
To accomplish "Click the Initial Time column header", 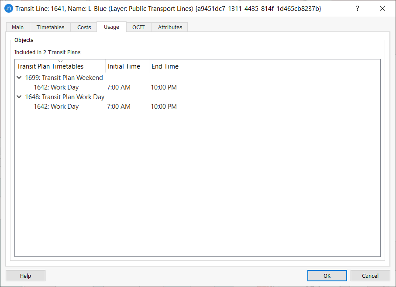I will (125, 66).
